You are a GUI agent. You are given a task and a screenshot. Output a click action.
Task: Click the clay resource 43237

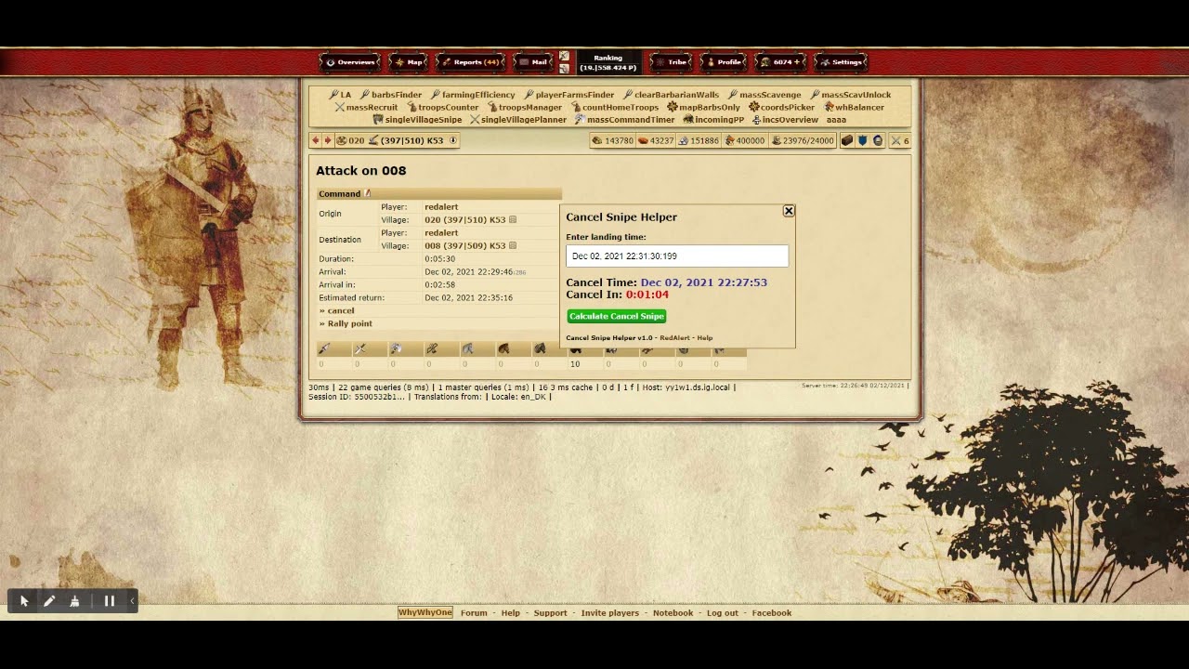(x=656, y=140)
